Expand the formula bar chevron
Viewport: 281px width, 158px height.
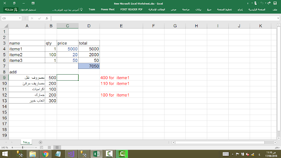[x=278, y=18]
